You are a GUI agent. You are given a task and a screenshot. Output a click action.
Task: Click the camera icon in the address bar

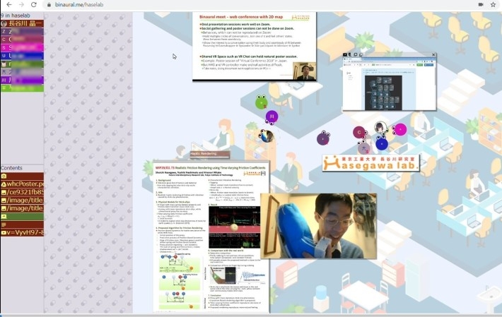[x=480, y=4]
